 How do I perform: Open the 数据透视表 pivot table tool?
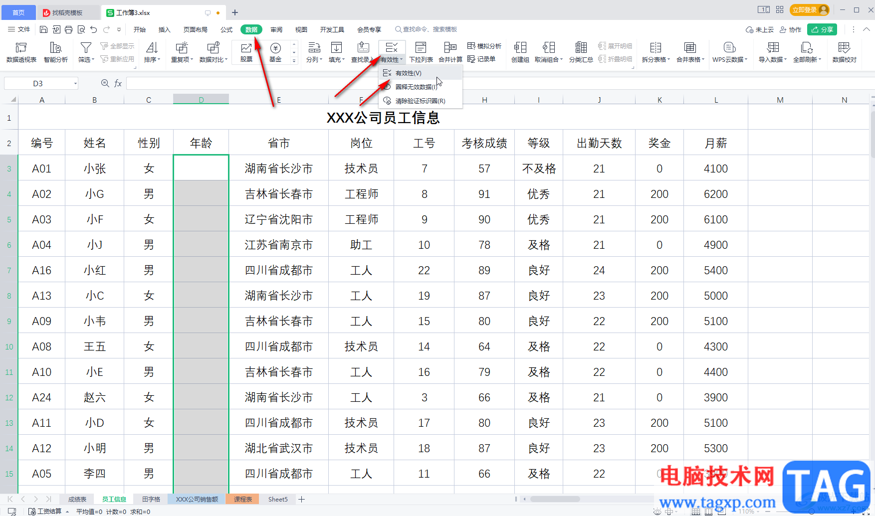pyautogui.click(x=21, y=52)
